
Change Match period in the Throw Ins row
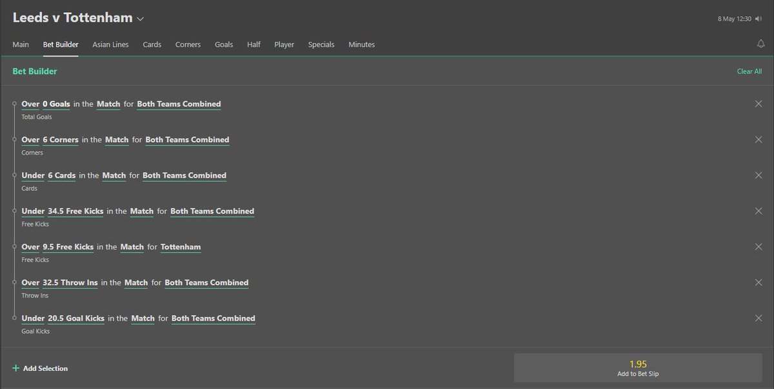point(136,283)
